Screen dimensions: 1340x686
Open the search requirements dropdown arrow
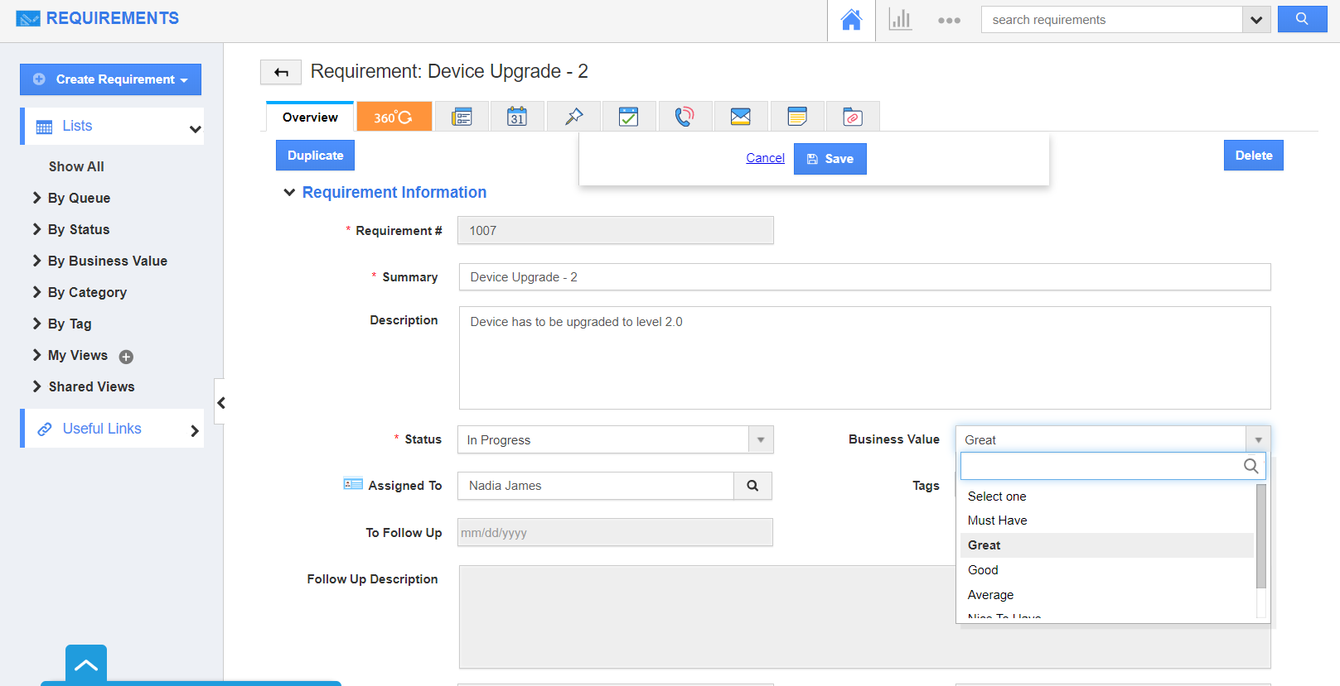[x=1256, y=20]
